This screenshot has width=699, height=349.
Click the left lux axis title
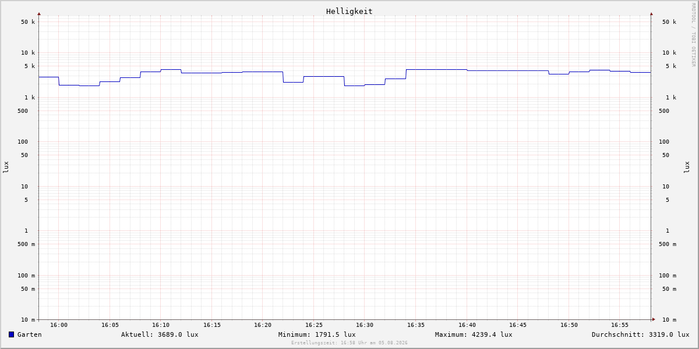tap(6, 167)
